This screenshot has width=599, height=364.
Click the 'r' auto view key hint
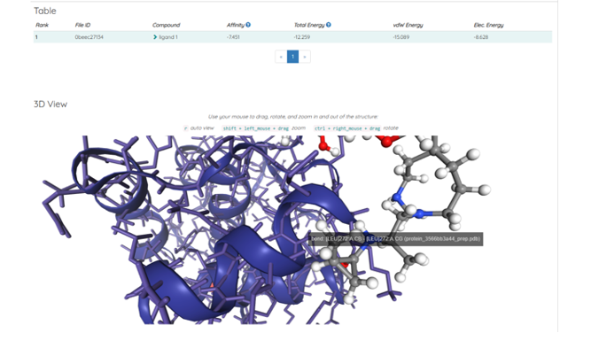click(186, 128)
